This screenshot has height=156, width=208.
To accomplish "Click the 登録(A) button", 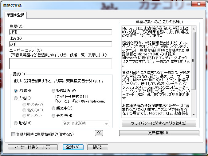I will [73, 147].
